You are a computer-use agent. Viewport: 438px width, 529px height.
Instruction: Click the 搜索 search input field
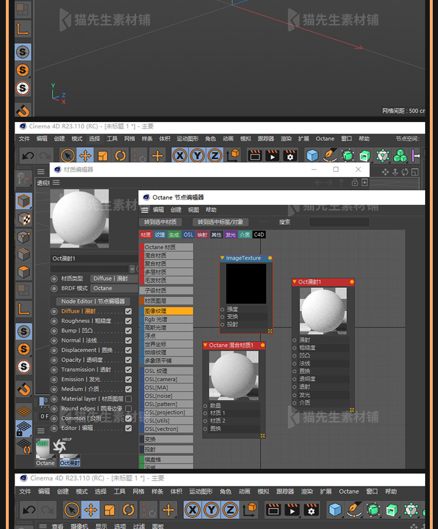(x=339, y=222)
